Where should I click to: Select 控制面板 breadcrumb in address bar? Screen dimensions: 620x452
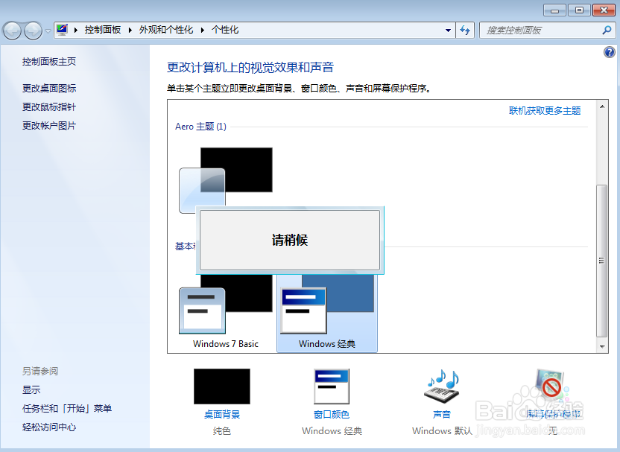click(102, 30)
